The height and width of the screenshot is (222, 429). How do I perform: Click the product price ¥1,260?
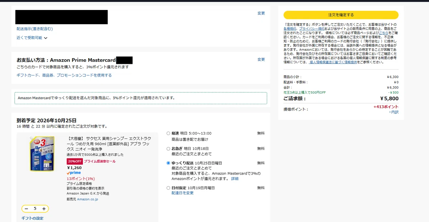coord(74,168)
